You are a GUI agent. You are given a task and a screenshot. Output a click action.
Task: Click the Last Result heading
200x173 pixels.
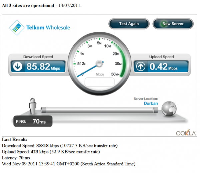[x=14, y=139]
